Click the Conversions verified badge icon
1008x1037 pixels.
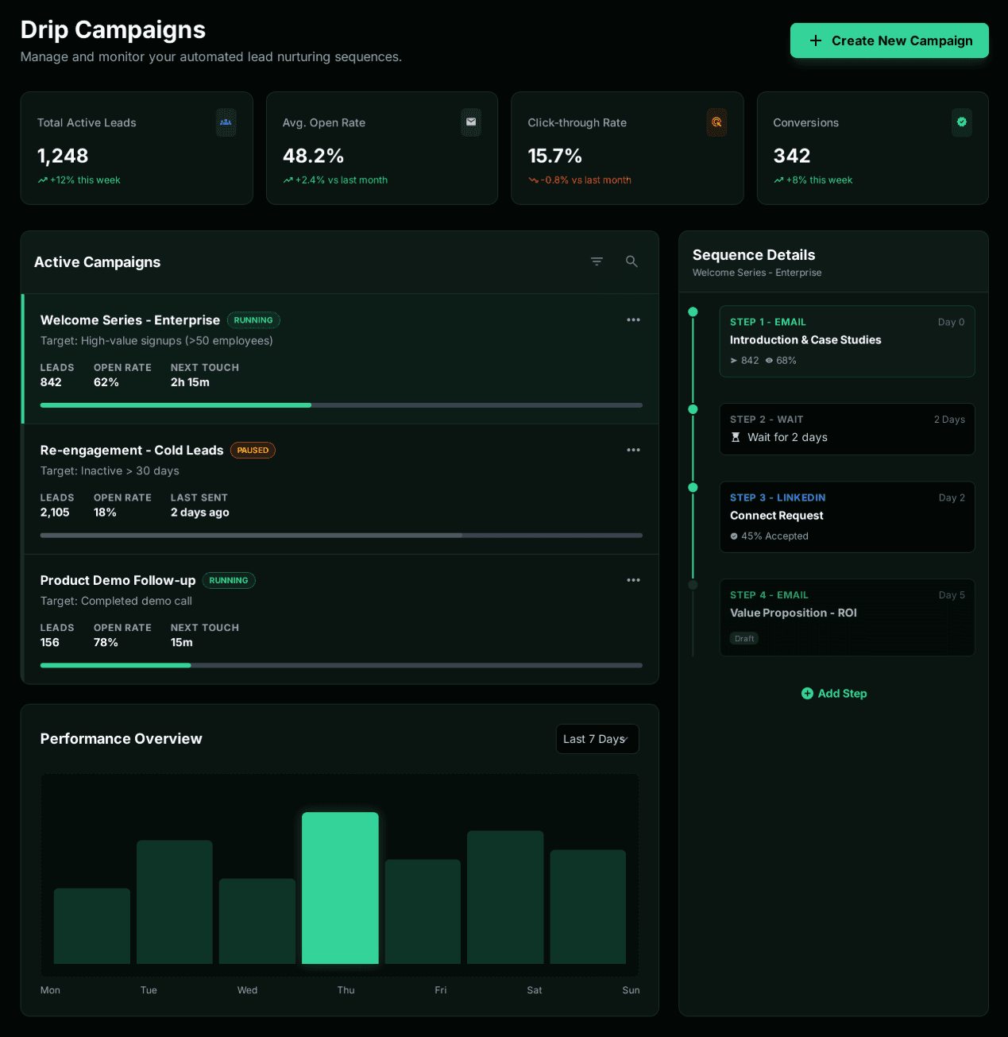961,122
